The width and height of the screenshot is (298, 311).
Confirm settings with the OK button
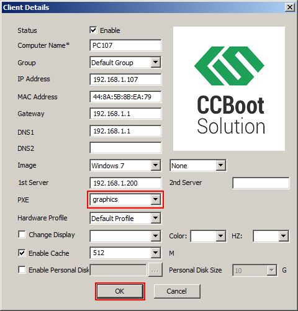point(120,291)
